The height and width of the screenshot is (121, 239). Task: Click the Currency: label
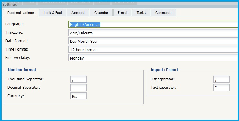[x=16, y=96]
